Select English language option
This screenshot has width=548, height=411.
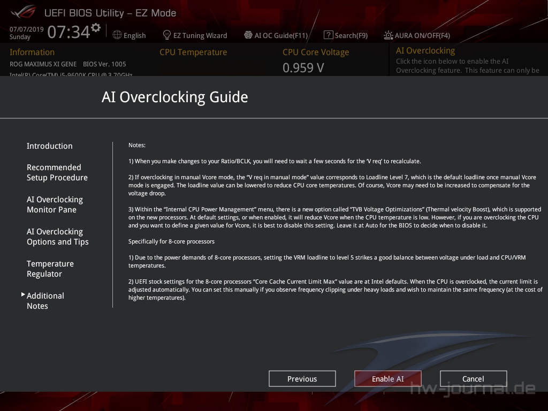tap(134, 35)
